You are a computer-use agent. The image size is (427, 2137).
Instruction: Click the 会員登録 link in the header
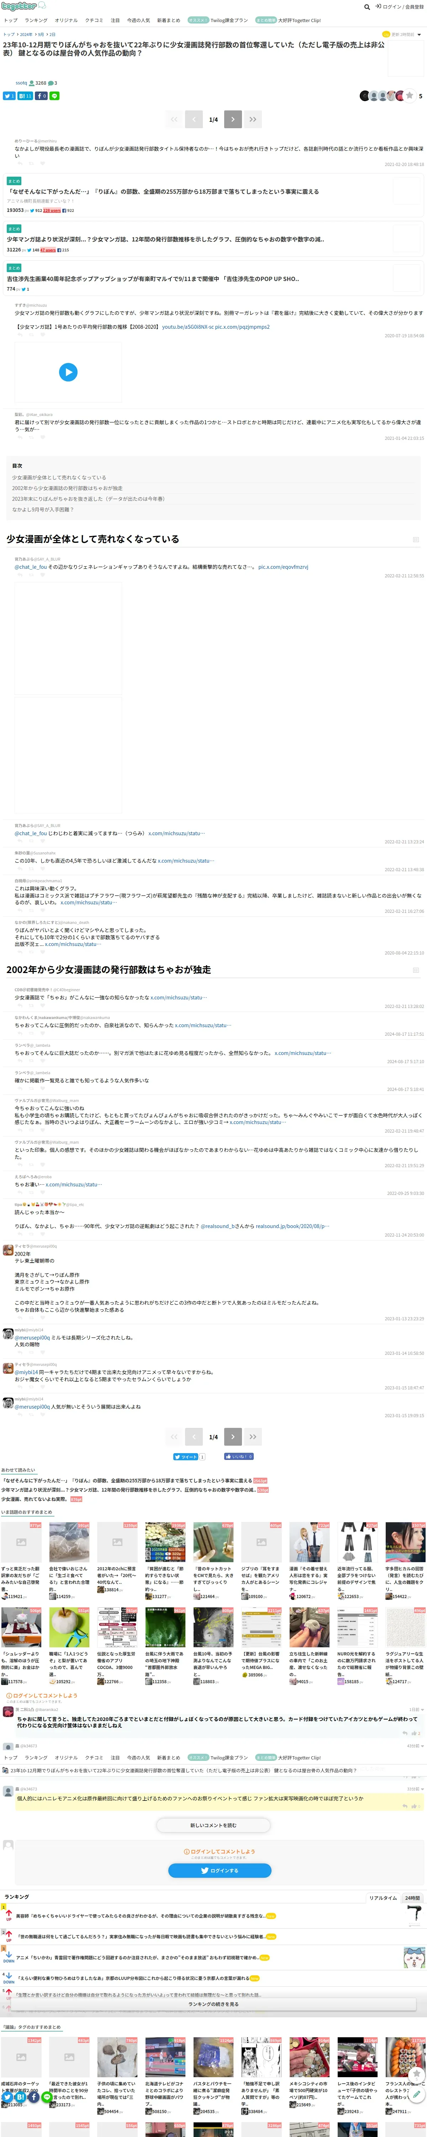(414, 7)
